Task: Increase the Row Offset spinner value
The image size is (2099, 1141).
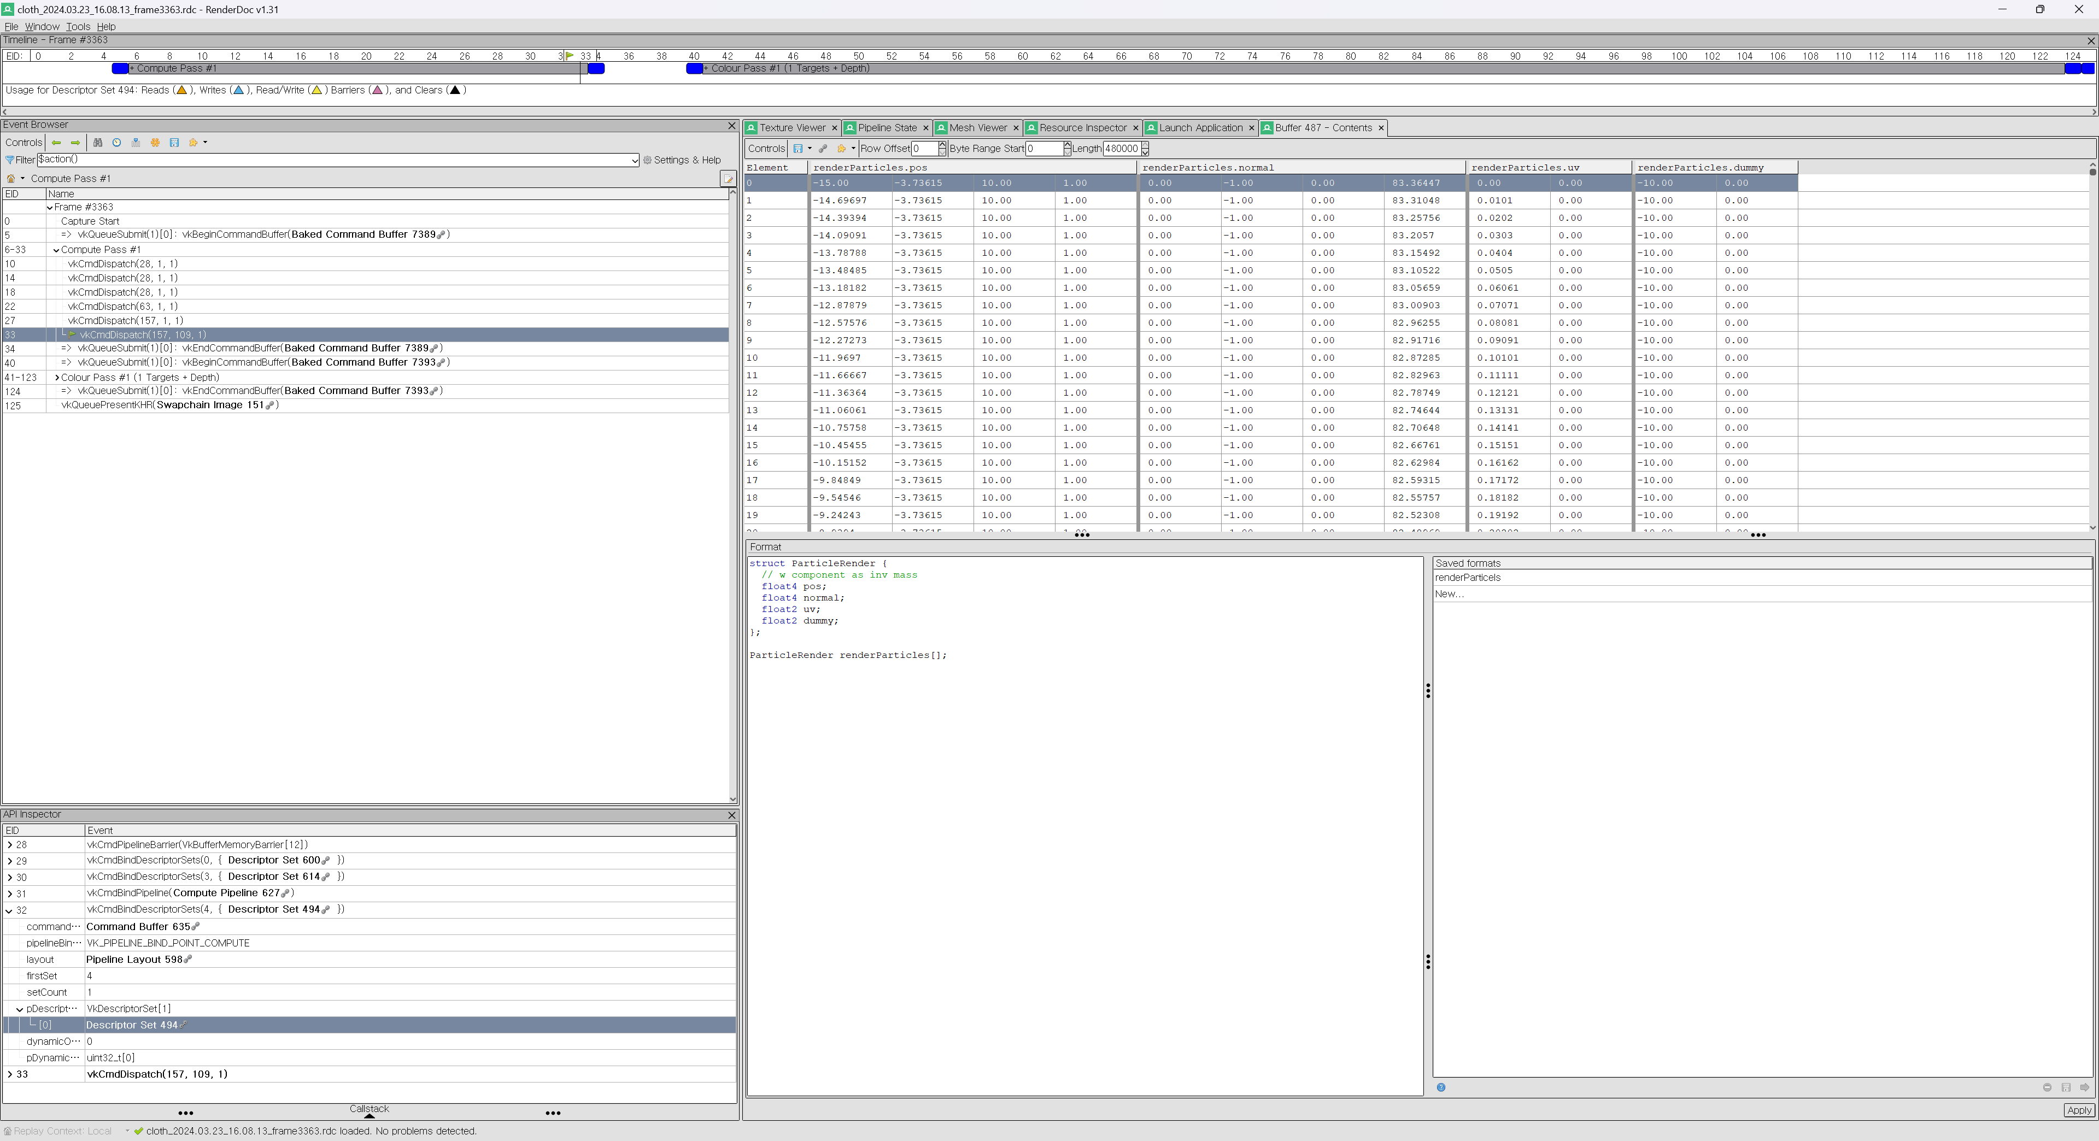Action: (x=942, y=145)
